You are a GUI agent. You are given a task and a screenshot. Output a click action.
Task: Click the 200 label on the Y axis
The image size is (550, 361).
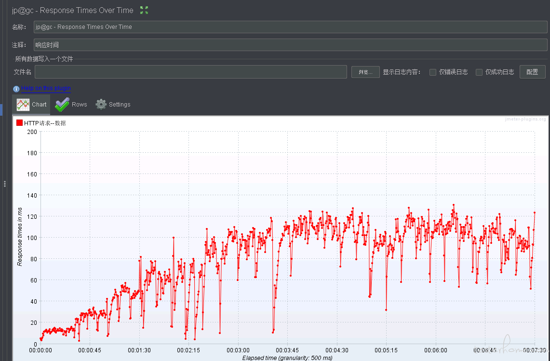click(32, 132)
